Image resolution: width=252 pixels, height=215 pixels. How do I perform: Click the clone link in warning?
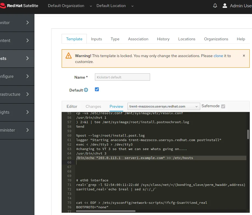pyautogui.click(x=218, y=56)
